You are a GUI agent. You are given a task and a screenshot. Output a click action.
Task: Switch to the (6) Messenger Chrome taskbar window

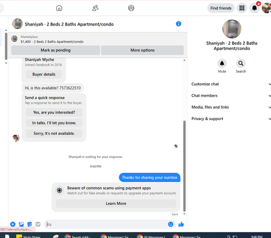151,236
